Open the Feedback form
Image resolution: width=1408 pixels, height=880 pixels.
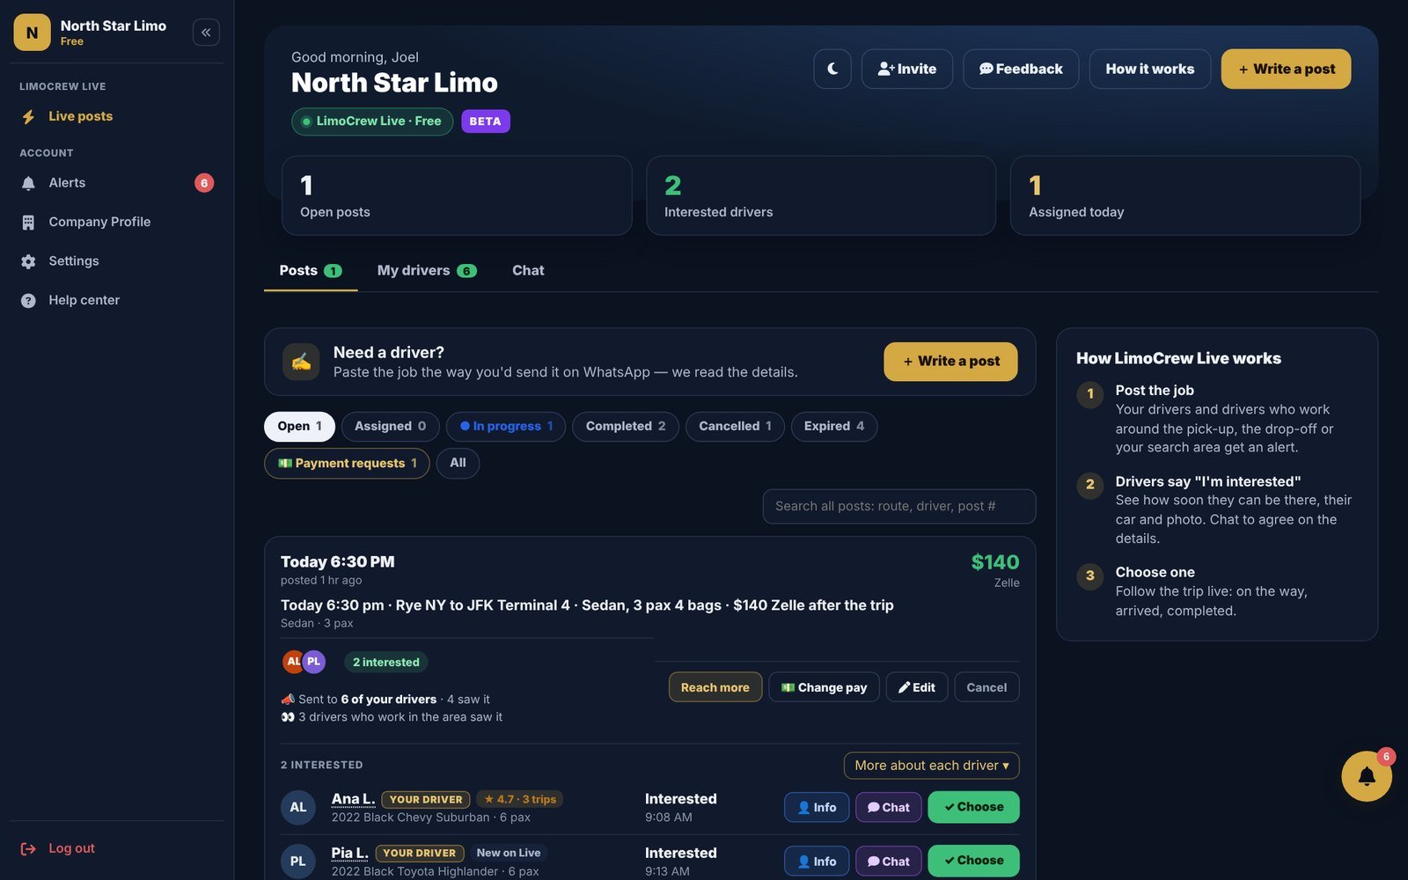(1021, 69)
